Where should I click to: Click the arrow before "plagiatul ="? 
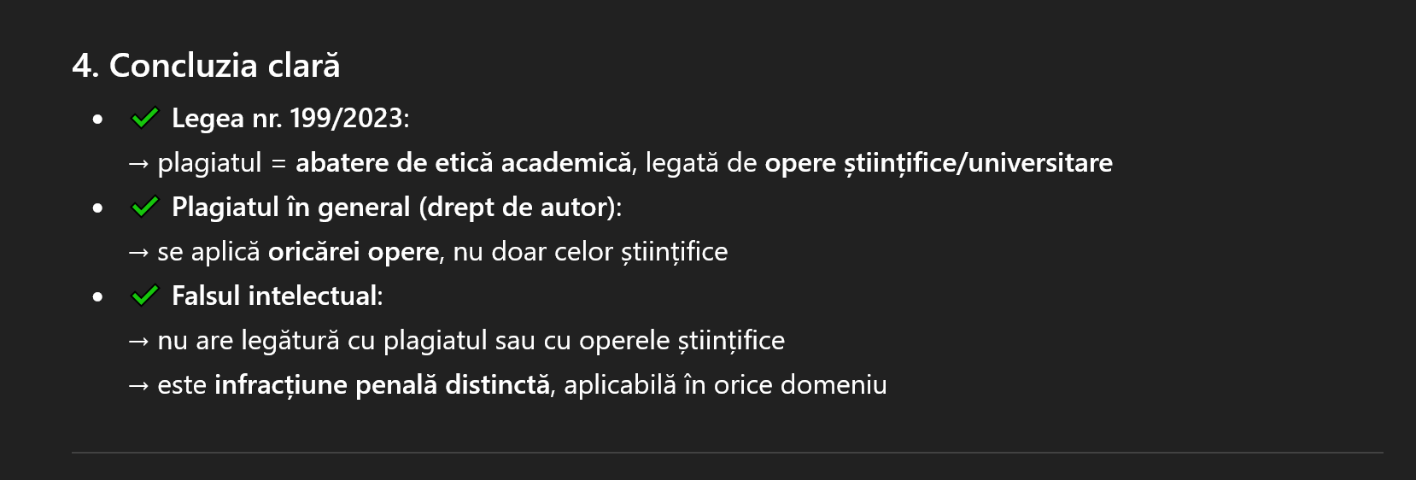[x=138, y=163]
